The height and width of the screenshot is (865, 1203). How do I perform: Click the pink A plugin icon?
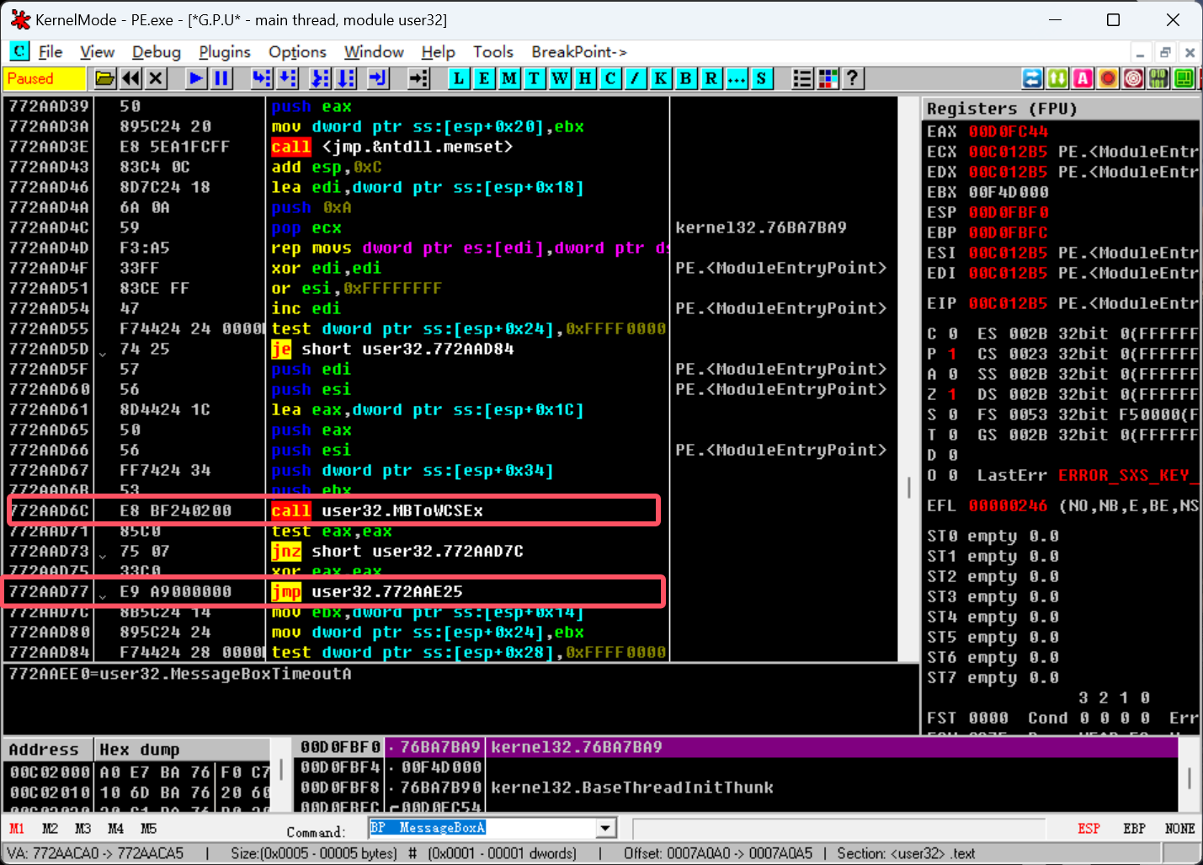1083,78
